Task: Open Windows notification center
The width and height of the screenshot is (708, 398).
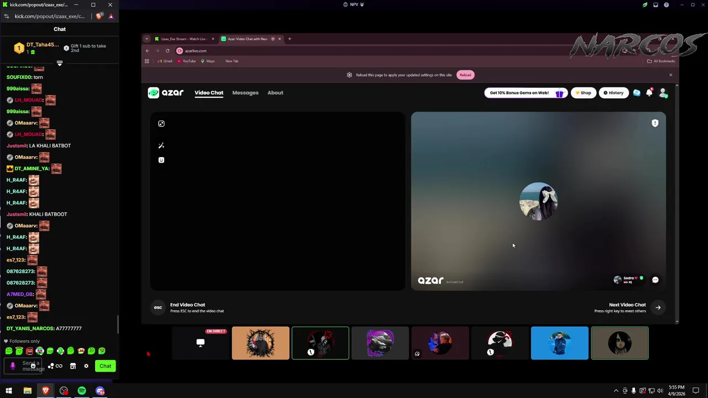Action: (696, 391)
